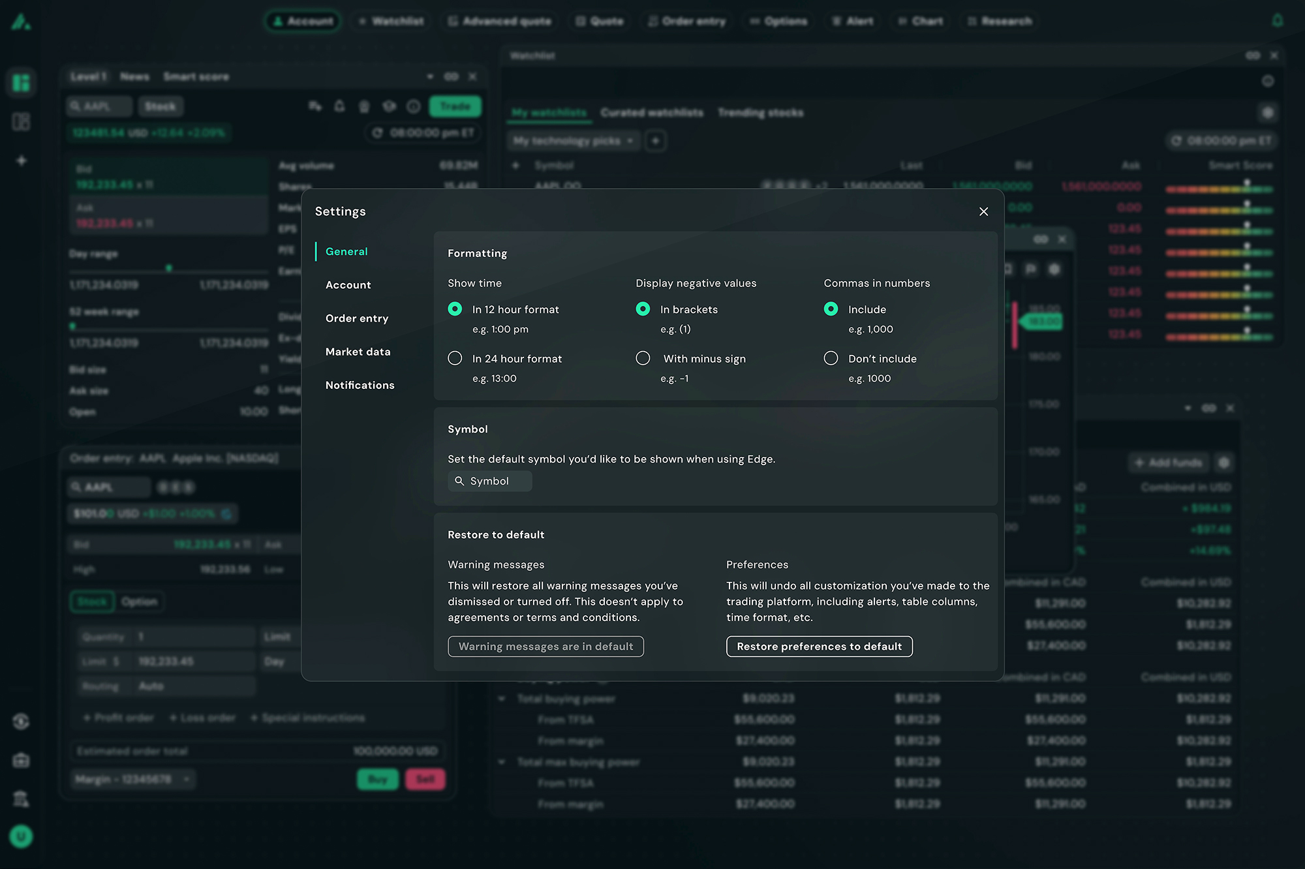This screenshot has height=869, width=1305.
Task: Go to the Notifications settings section
Action: coord(360,385)
